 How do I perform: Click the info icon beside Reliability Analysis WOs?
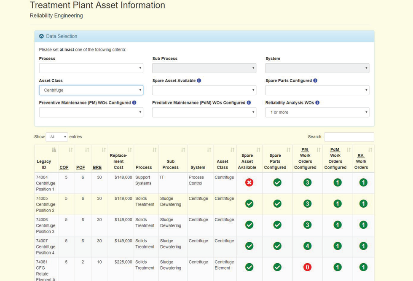click(317, 102)
